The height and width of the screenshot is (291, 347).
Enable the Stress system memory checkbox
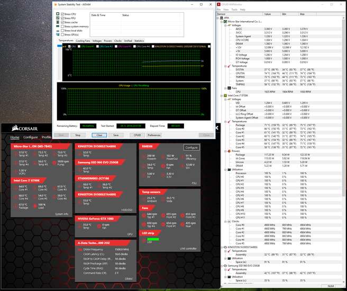[62, 26]
